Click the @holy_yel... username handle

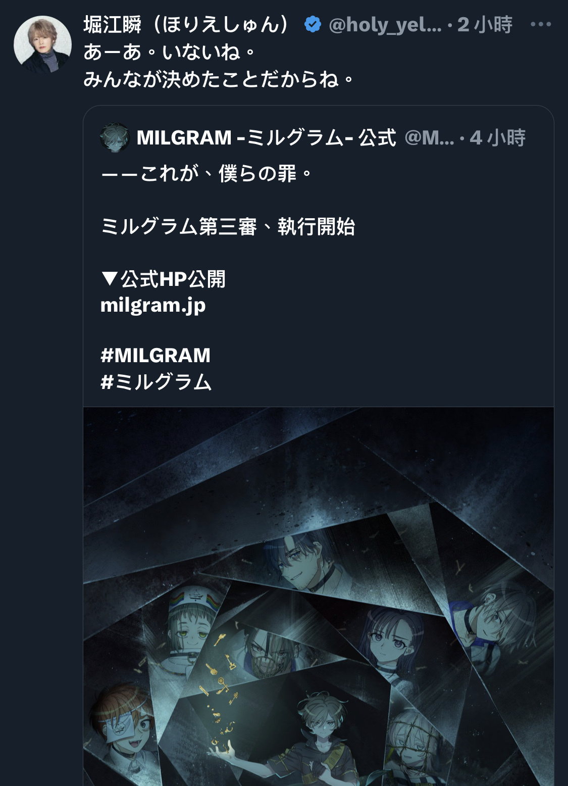385,25
